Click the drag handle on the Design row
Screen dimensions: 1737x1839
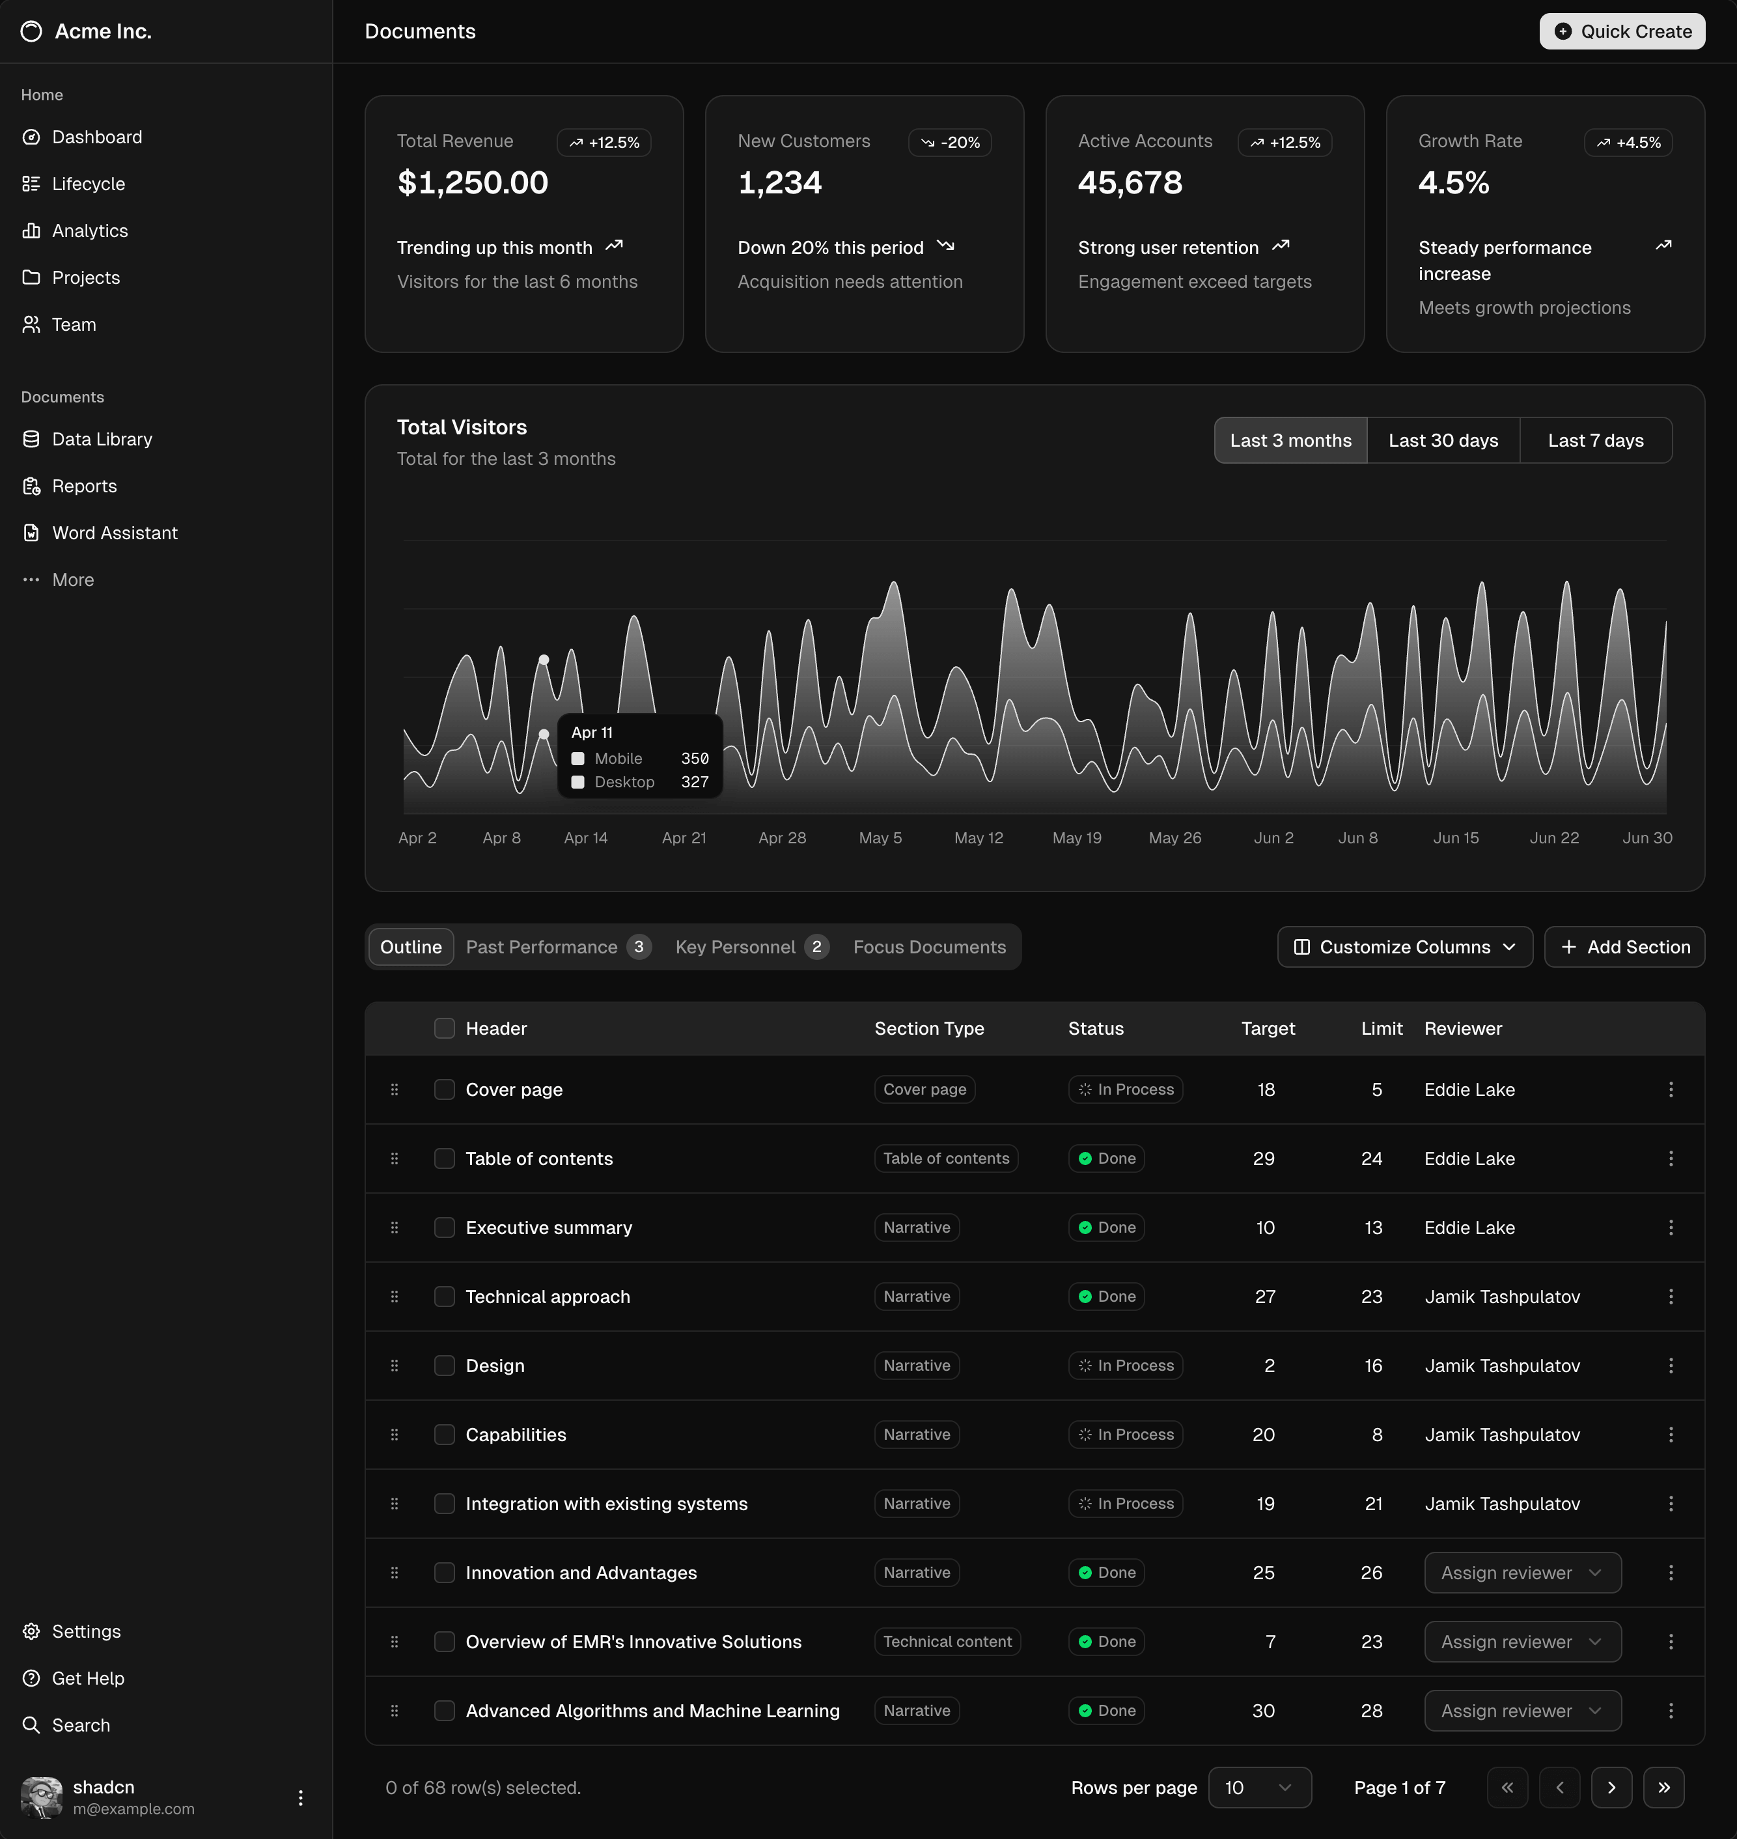[x=395, y=1365]
